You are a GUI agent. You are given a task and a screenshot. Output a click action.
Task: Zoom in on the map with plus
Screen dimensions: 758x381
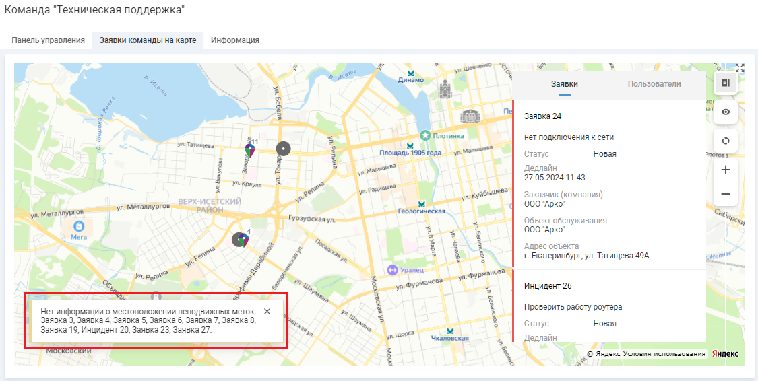(x=726, y=170)
